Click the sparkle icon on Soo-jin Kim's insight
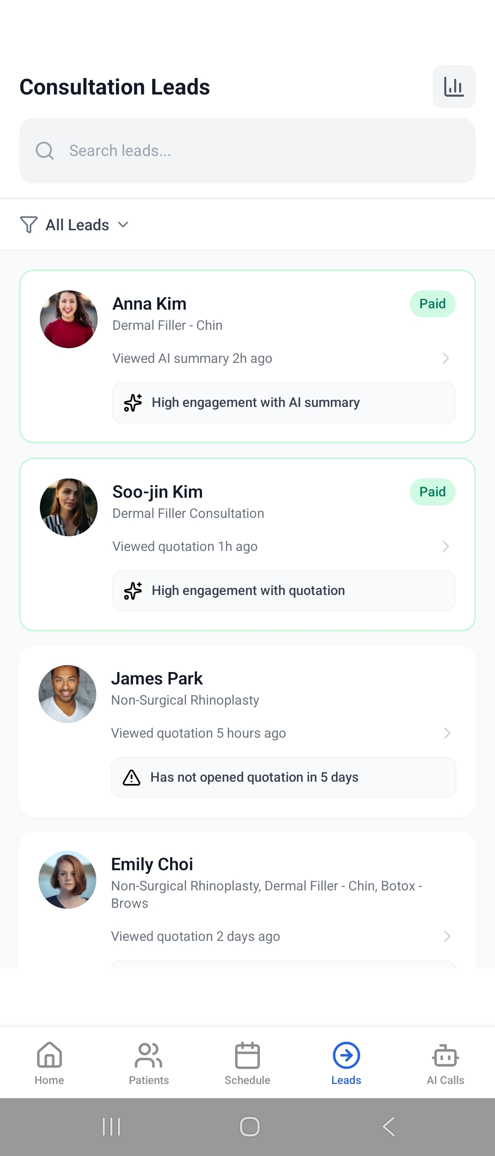Viewport: 495px width, 1156px height. point(132,591)
